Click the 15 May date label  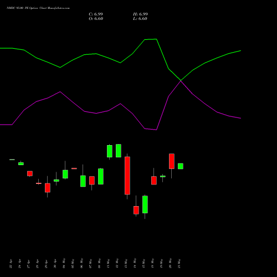tap(143, 264)
